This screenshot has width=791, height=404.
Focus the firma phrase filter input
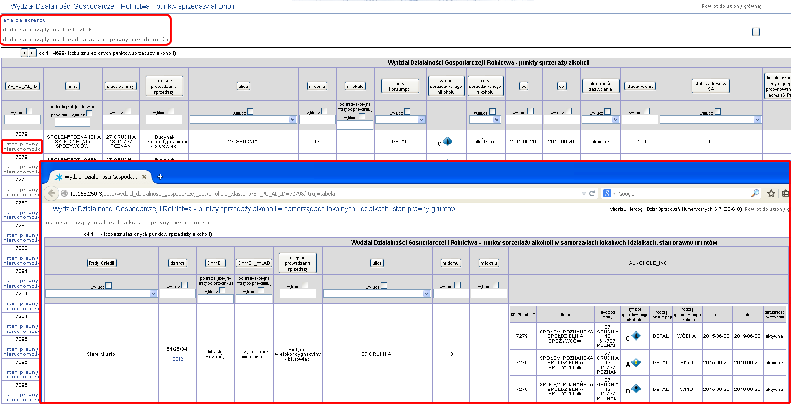73,122
